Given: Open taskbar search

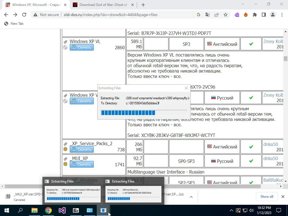Looking at the screenshot, I should tap(20, 210).
